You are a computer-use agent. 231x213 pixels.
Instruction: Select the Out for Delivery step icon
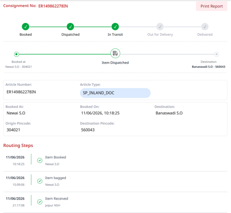point(160,27)
